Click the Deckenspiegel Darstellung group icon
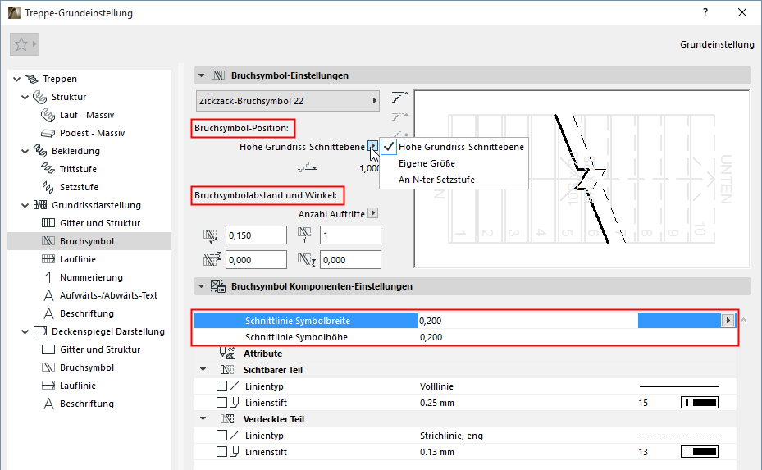Image resolution: width=762 pixels, height=470 pixels. [x=40, y=331]
